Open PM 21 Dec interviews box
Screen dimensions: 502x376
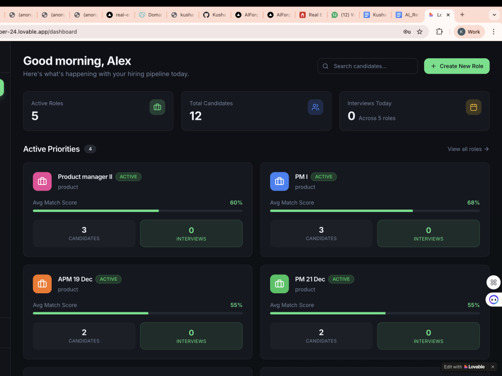(429, 336)
